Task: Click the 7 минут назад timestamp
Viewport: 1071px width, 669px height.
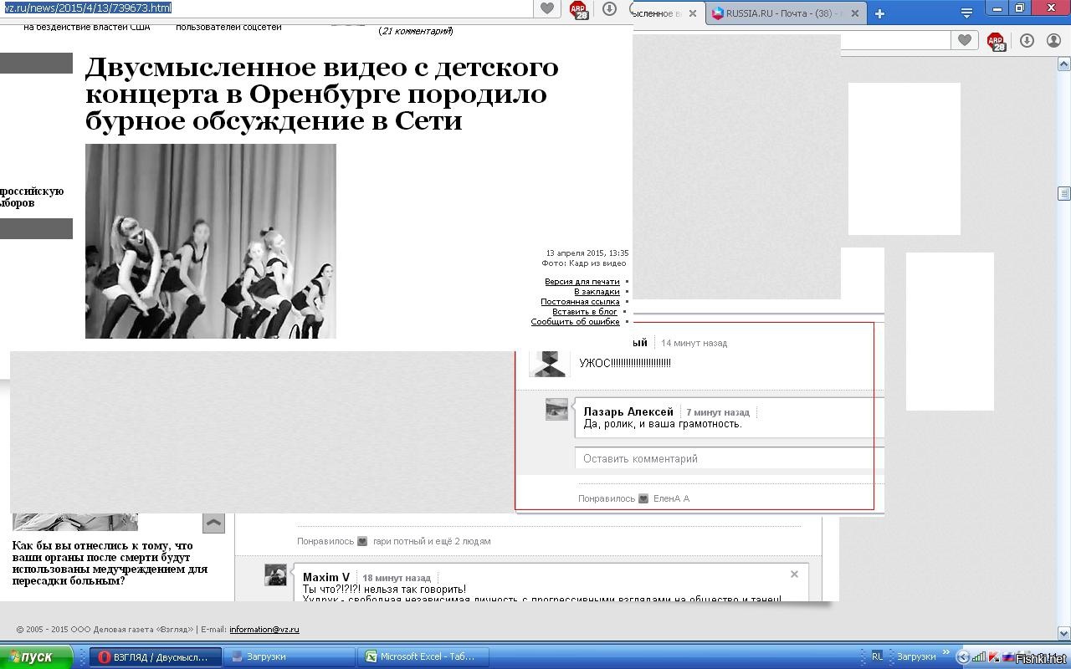Action: point(718,412)
